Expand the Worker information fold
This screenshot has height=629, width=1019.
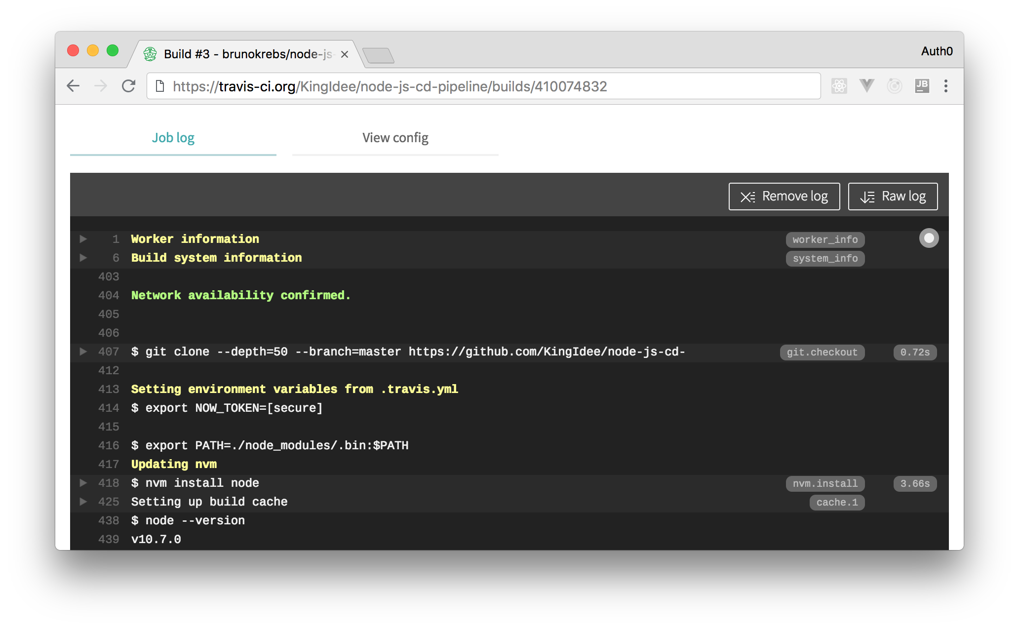(x=83, y=239)
